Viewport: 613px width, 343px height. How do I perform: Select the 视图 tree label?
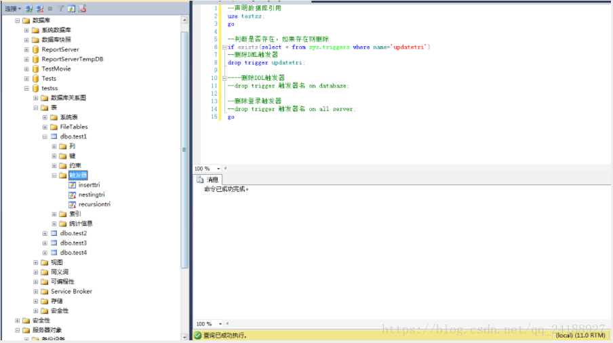(x=57, y=262)
